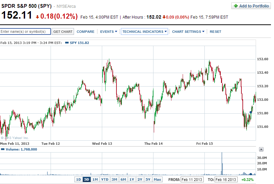Click the NYSEArca exchange label
Viewport: 274px width, 184px height.
pos(66,6)
